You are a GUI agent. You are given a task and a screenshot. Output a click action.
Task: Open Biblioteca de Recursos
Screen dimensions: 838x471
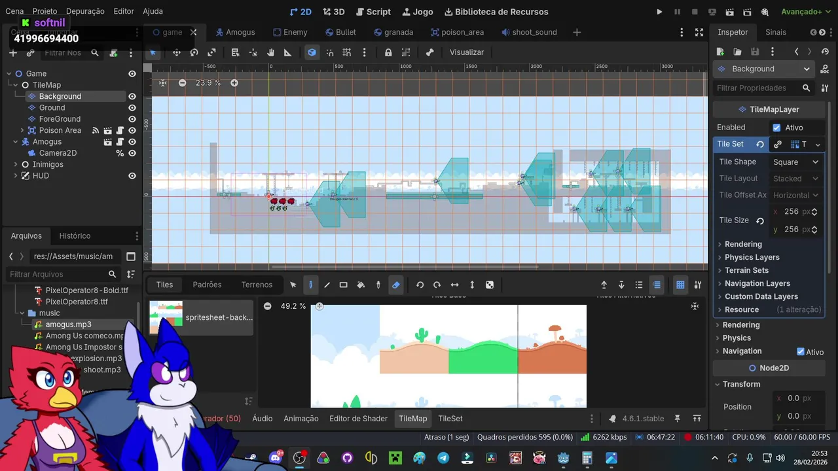[x=496, y=12]
